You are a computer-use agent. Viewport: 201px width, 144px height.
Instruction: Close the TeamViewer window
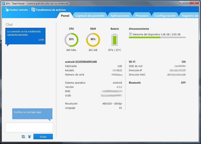tap(194, 3)
